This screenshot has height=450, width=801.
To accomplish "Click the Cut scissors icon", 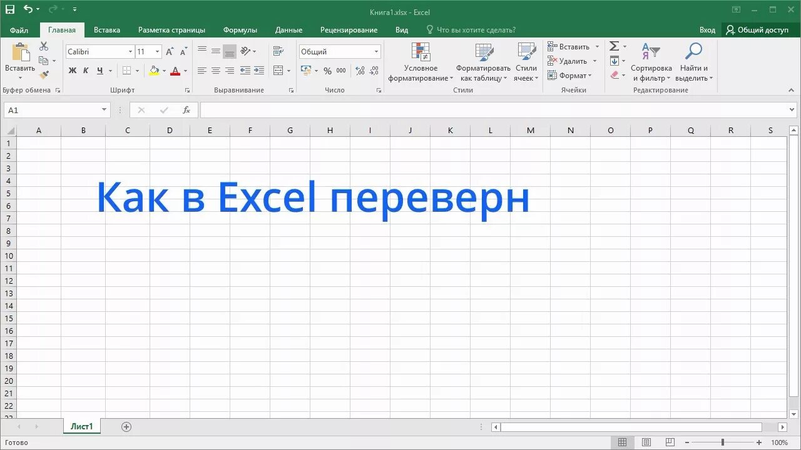I will point(44,47).
